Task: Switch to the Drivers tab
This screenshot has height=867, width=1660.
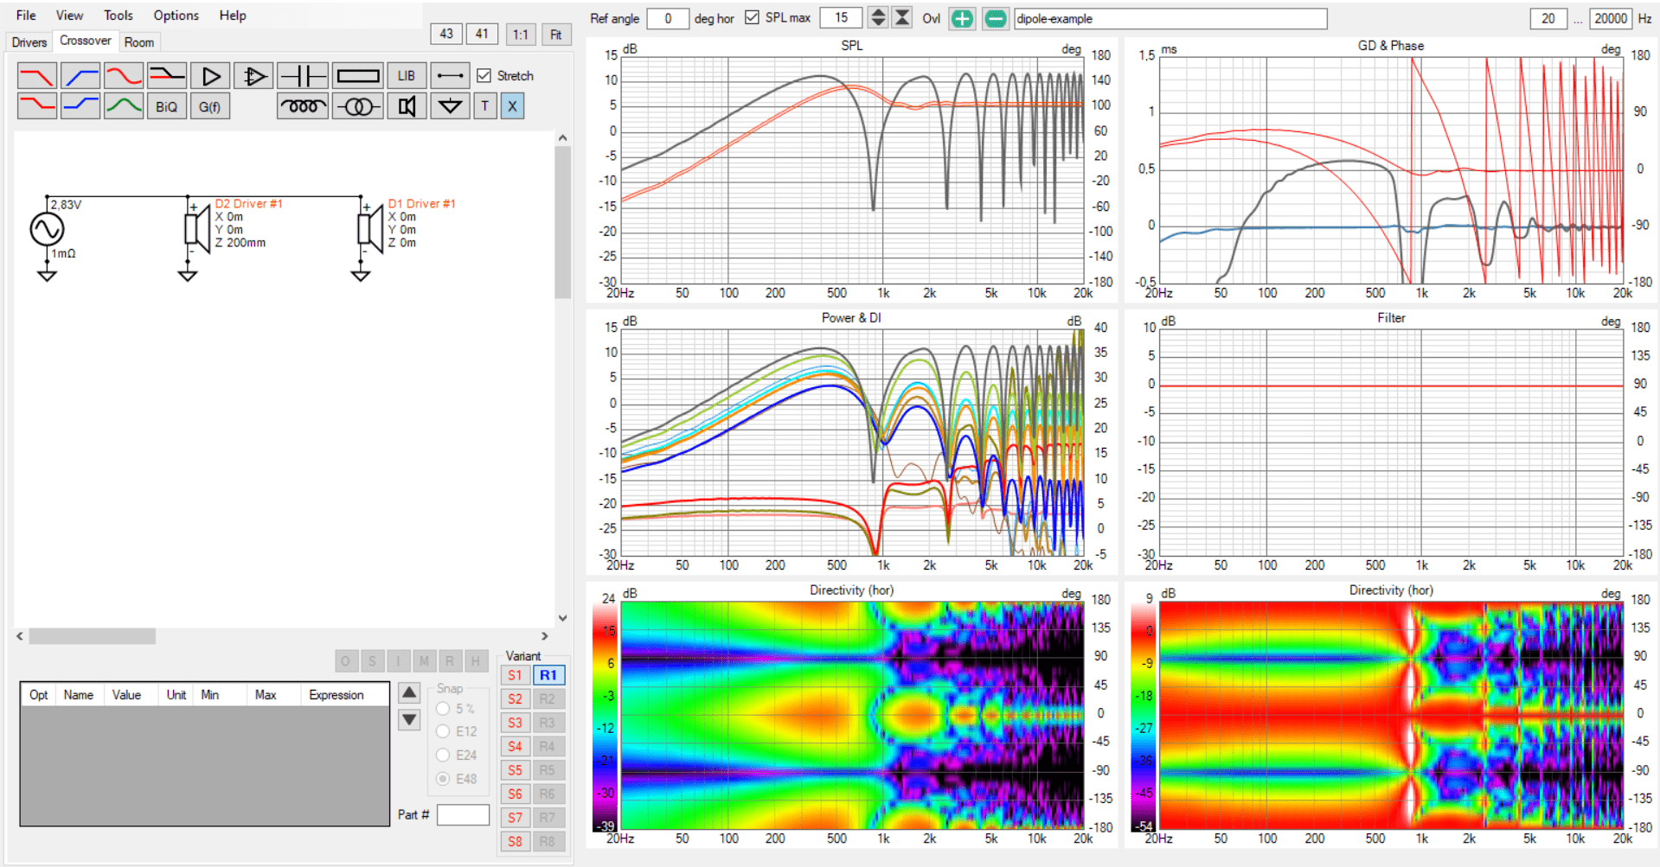Action: pyautogui.click(x=29, y=42)
